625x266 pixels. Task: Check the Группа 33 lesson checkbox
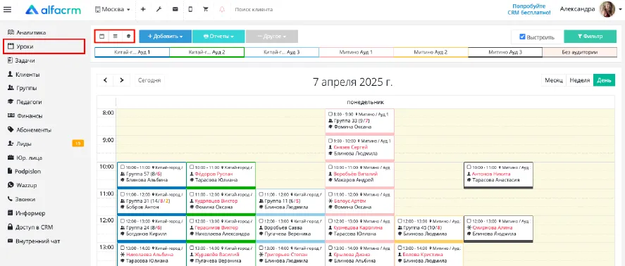coord(330,113)
